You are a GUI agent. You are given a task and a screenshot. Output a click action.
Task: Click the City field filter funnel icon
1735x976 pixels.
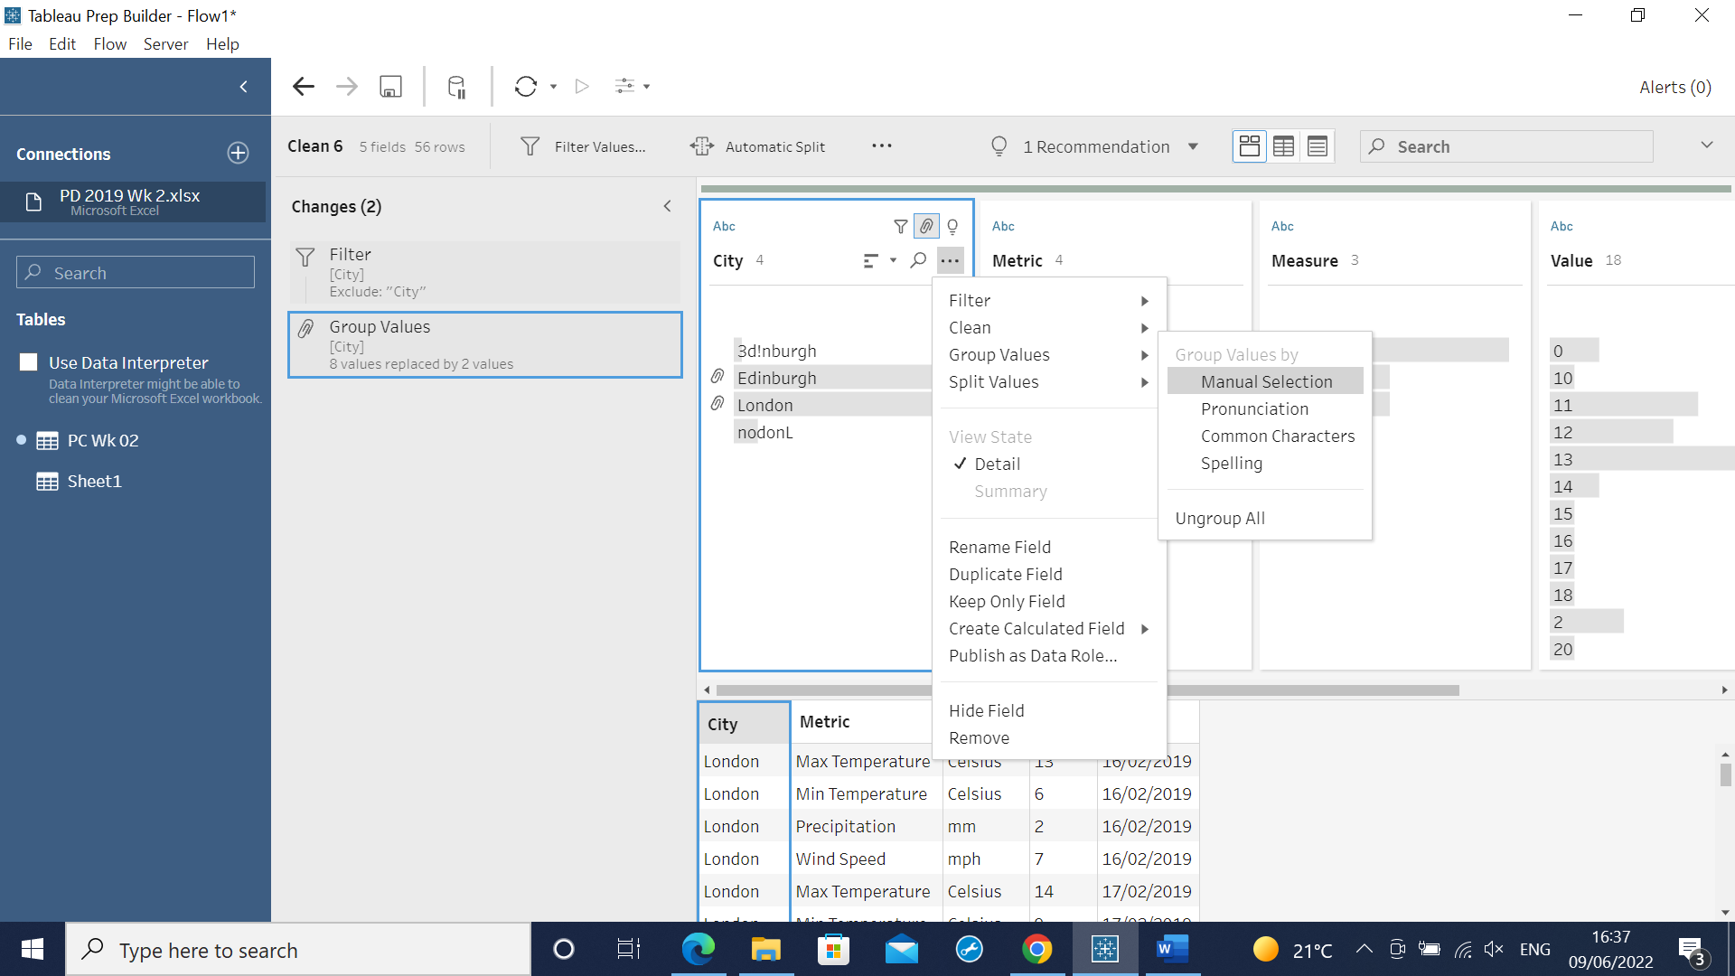coord(900,227)
